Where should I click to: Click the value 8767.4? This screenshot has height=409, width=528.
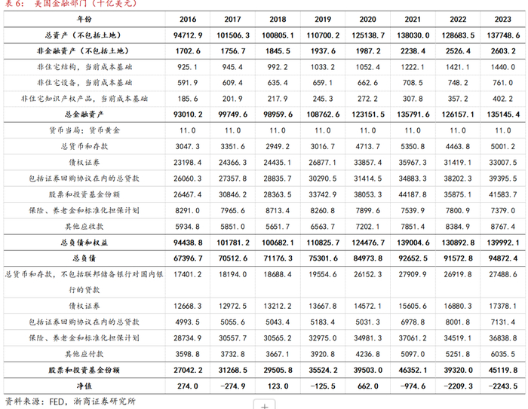[x=503, y=227]
